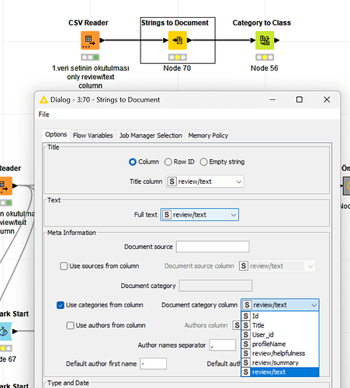Image resolution: width=350 pixels, height=388 pixels.
Task: Click the Node 56 status indicator lights
Action: pos(265,57)
